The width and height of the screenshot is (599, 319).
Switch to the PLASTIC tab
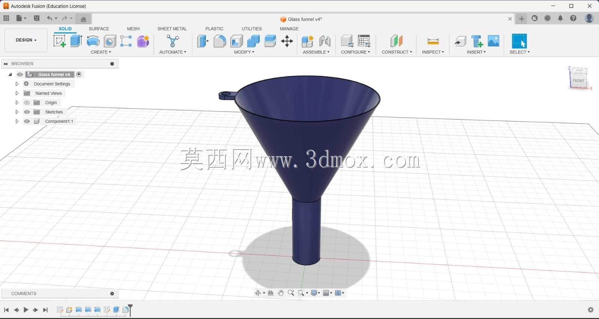tap(214, 29)
